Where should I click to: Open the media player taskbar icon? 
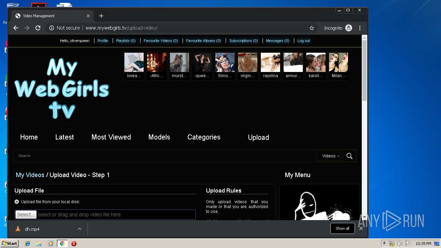point(51,244)
